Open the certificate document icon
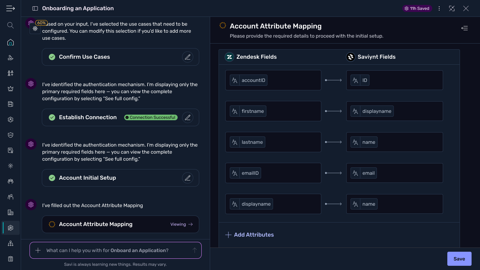 coord(11,150)
